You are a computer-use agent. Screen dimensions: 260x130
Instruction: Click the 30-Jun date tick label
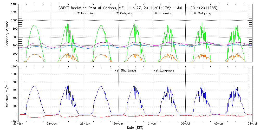click(119, 124)
